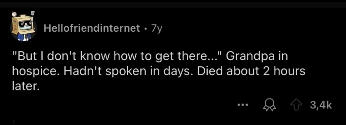This screenshot has height=125, width=346.
Task: Click the word "hospice." in the comment
Action: point(31,72)
